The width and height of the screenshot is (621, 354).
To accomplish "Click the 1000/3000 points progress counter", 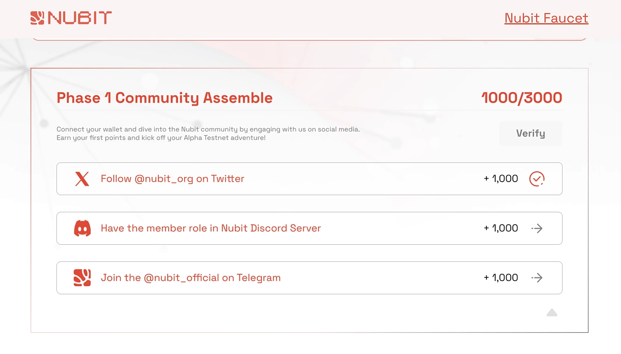I will (x=522, y=98).
